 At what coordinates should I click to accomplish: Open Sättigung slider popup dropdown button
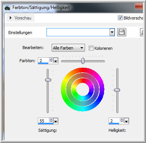(55, 121)
